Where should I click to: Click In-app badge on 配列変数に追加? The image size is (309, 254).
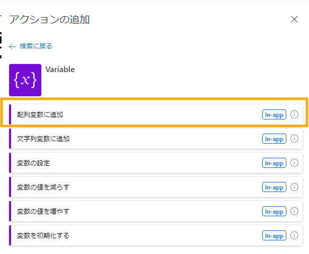click(274, 114)
